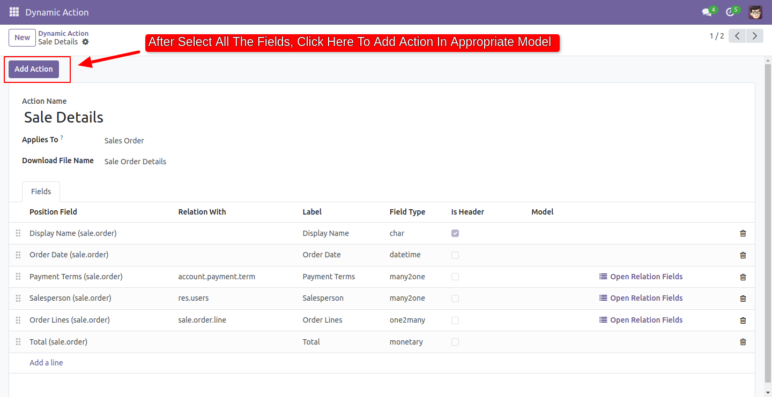Screen dimensions: 772x397
Task: Open Relation Fields for Order Lines
Action: [x=641, y=320]
